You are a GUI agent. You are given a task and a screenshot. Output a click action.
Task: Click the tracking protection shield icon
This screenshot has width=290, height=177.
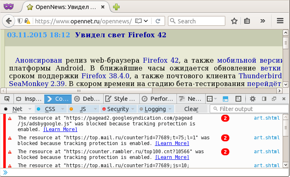[x=20, y=21]
